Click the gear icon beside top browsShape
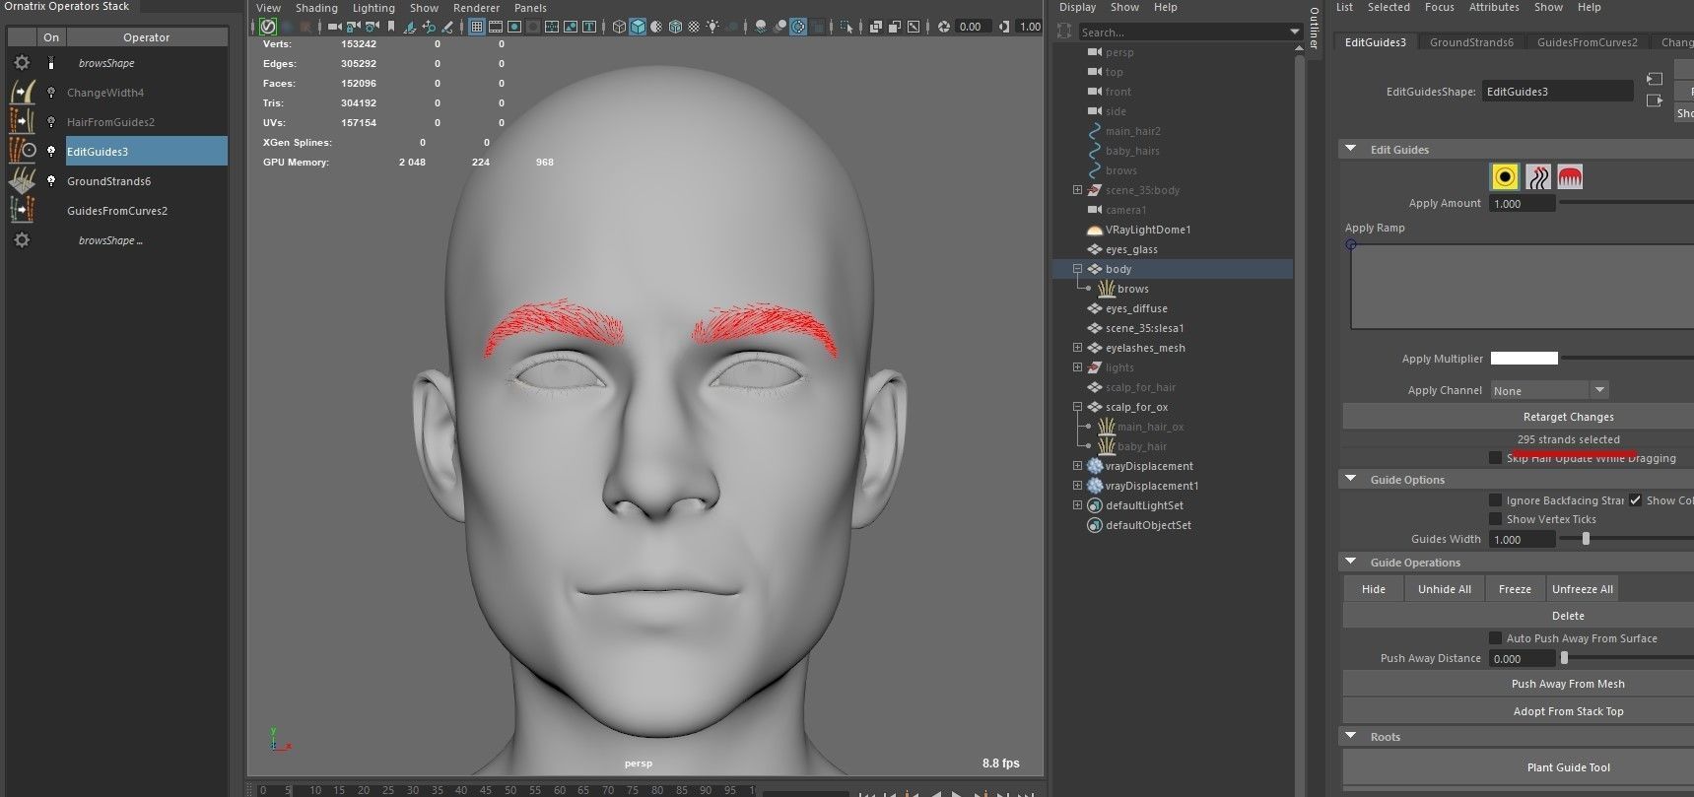Viewport: 1694px width, 797px height. [x=22, y=63]
